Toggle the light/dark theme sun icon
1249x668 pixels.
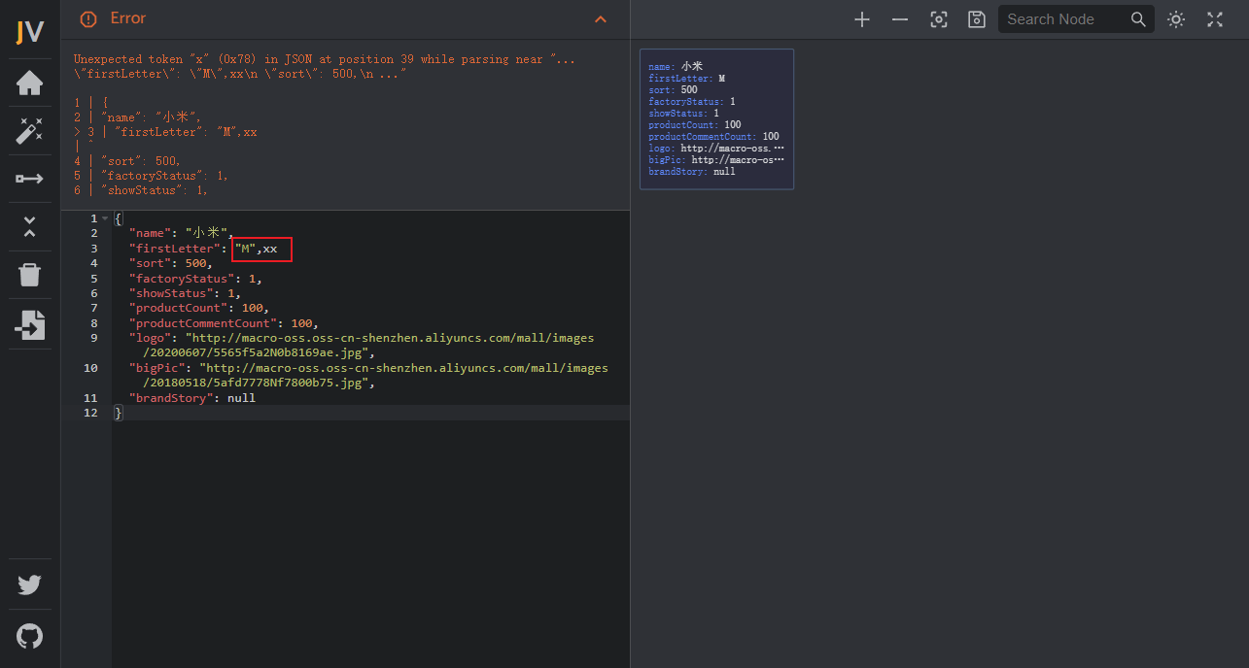pos(1177,19)
